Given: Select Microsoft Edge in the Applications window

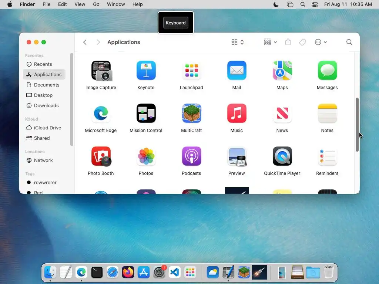Looking at the screenshot, I should pyautogui.click(x=101, y=113).
